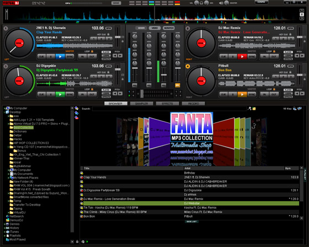Click the deck 1 pitch slider

point(118,37)
